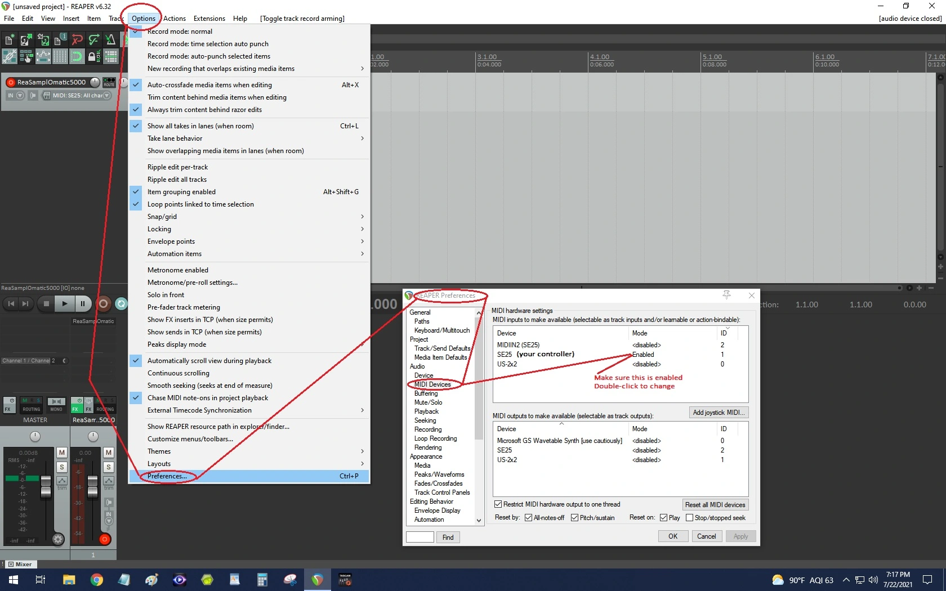Open ROUTING button on master mixer strip

tap(32, 404)
